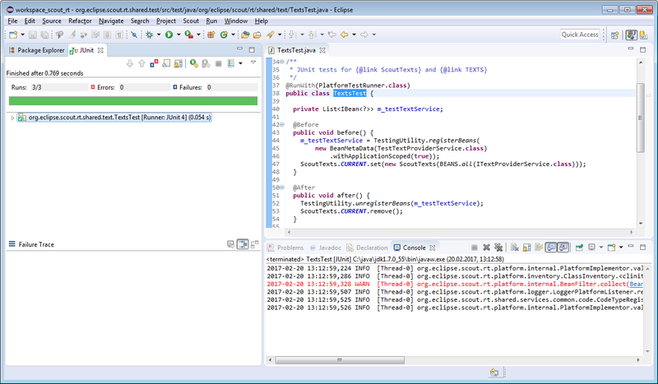Navigate forward with the right arrow
658x384 pixels.
click(364, 35)
